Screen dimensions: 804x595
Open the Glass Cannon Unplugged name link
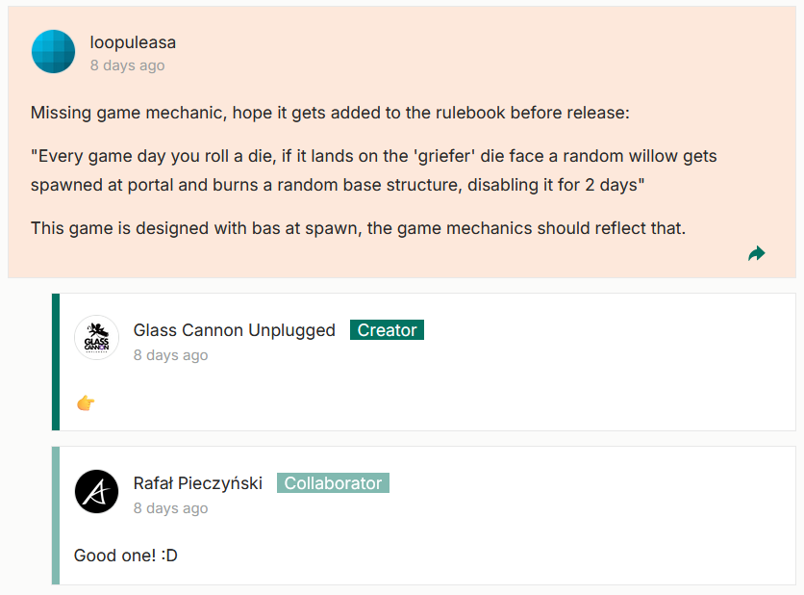(x=234, y=330)
